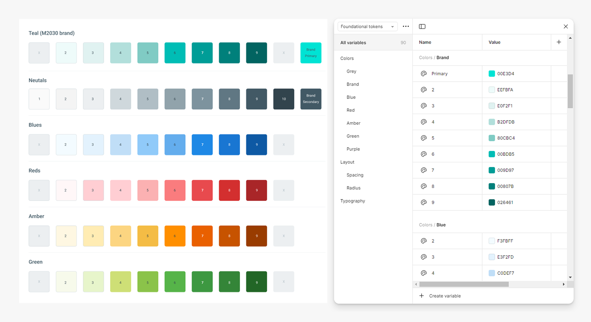The width and height of the screenshot is (591, 322).
Task: Select the Green group in sidebar
Action: tap(353, 136)
